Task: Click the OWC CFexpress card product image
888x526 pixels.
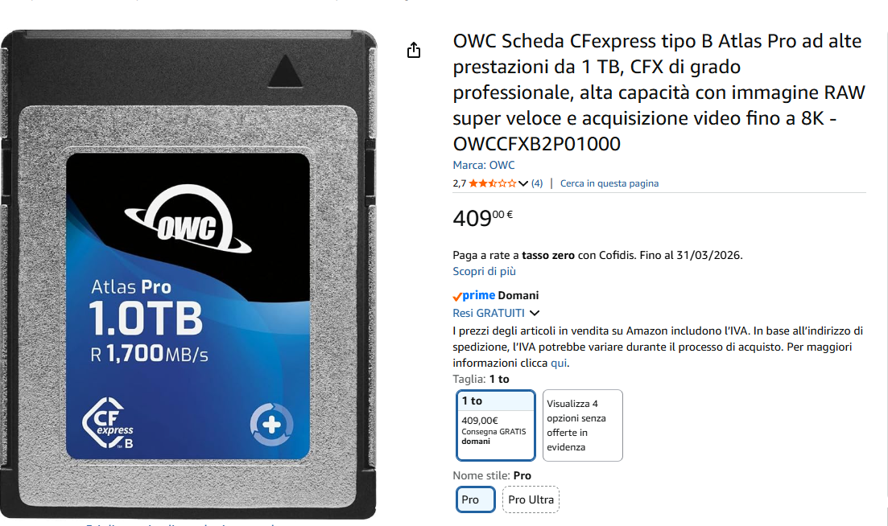Action: (x=188, y=274)
